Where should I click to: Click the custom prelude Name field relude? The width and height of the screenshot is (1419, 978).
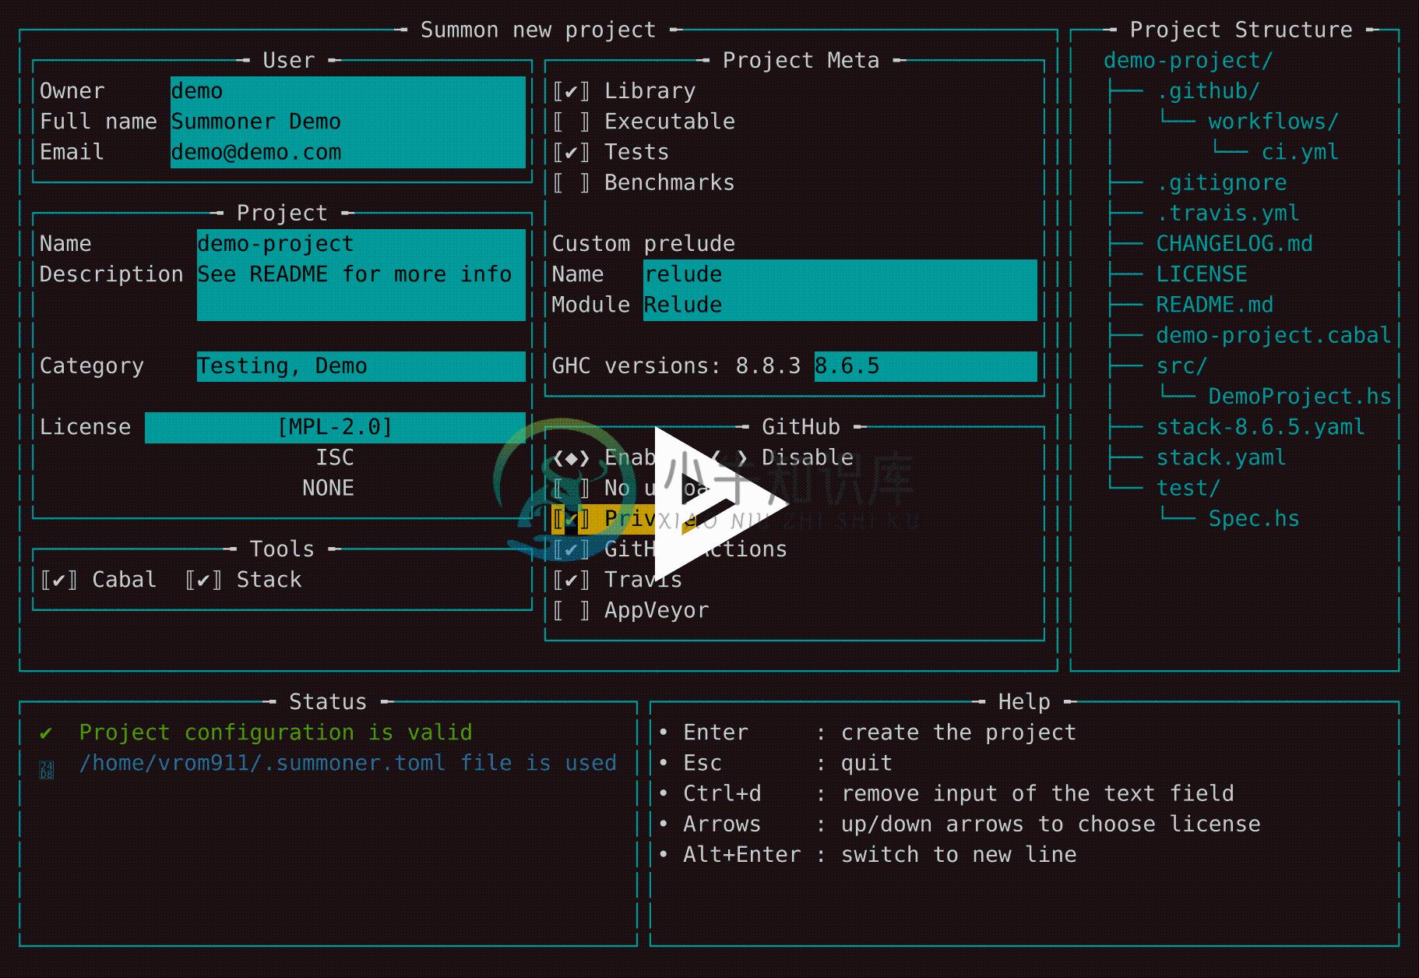(840, 274)
